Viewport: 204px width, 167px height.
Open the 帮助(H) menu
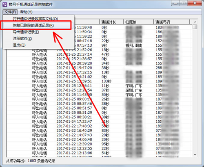(x=26, y=12)
